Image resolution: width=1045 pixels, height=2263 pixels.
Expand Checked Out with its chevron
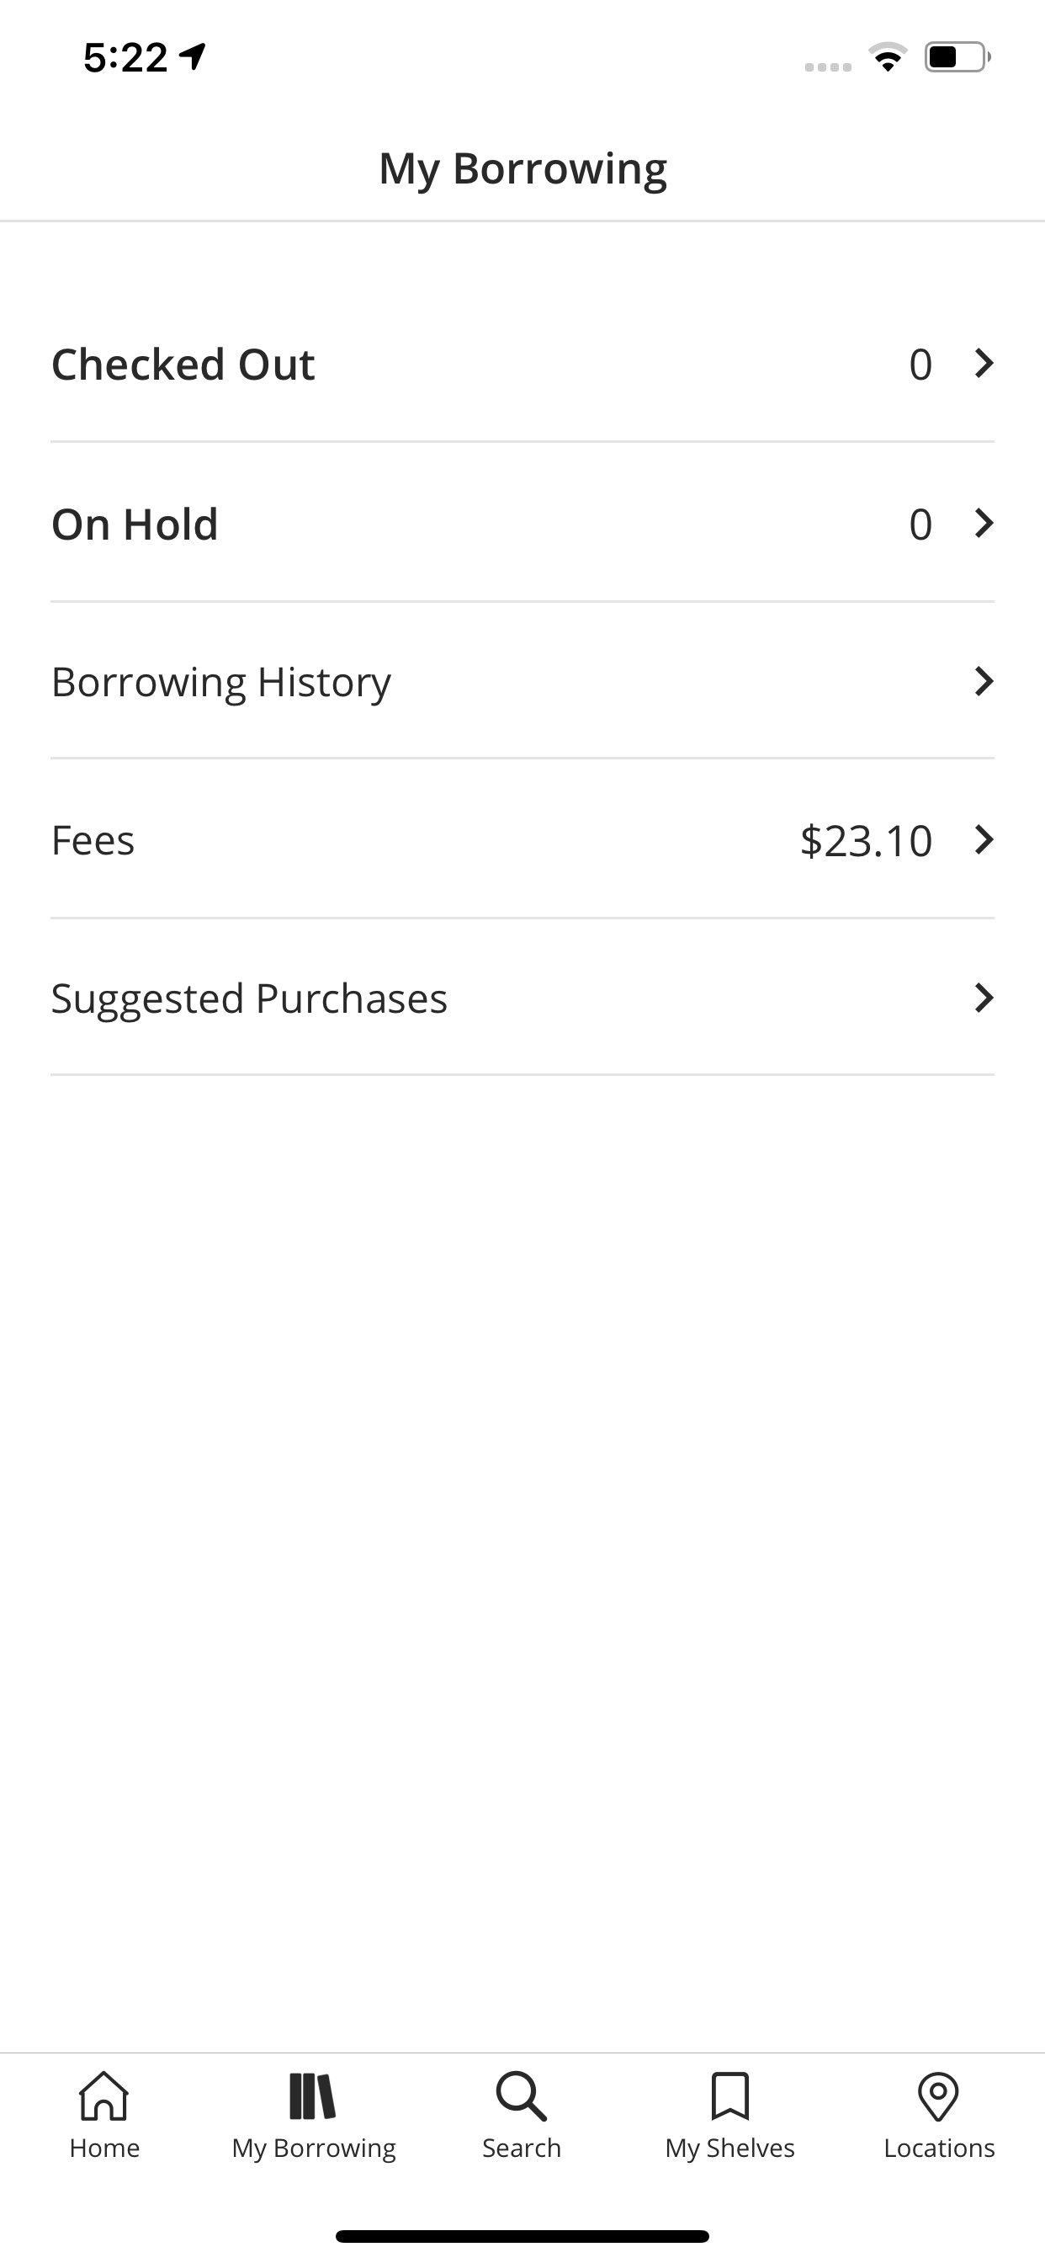[984, 363]
